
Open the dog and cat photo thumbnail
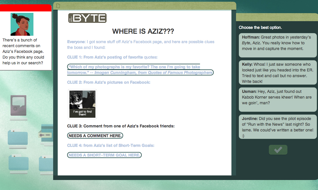click(x=82, y=104)
